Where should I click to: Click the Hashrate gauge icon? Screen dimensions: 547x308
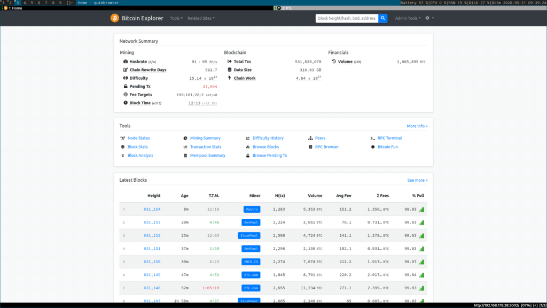pos(126,61)
